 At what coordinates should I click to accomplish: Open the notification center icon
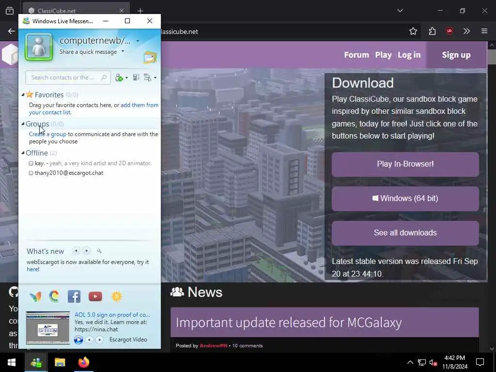coord(480,362)
